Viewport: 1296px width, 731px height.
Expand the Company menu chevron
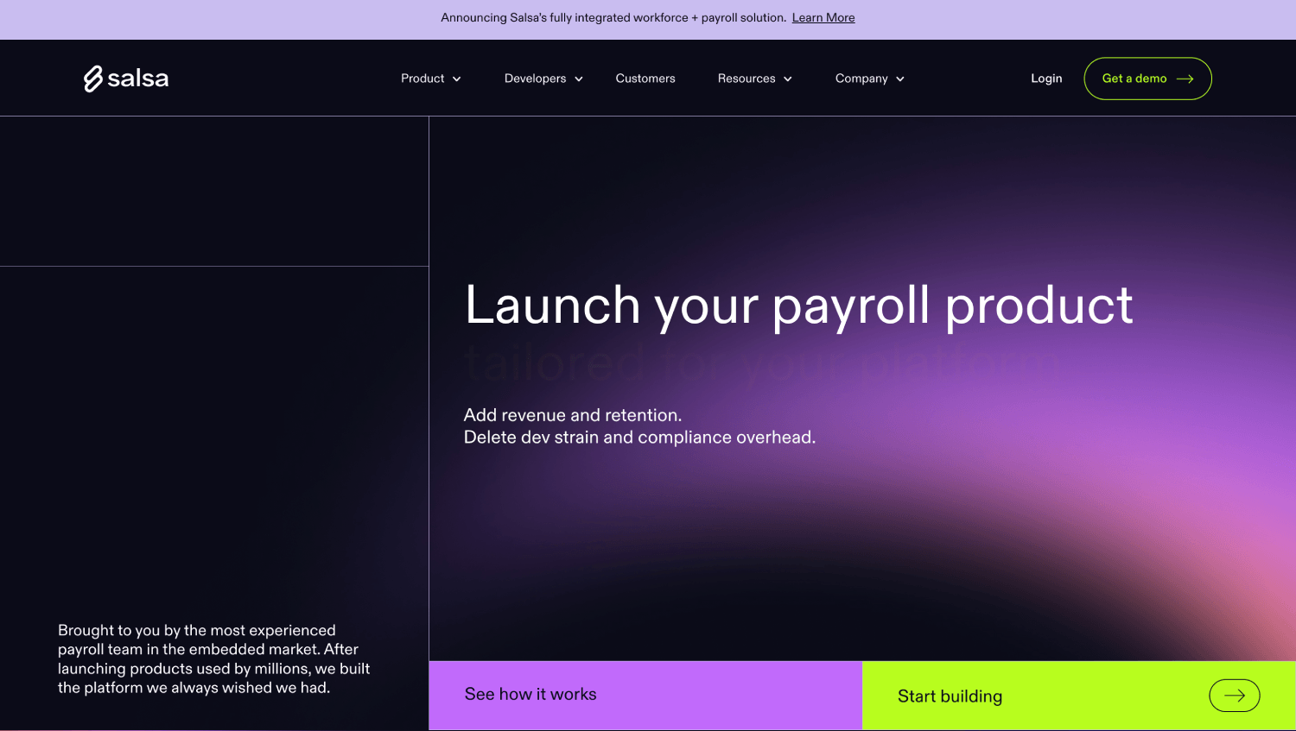900,79
